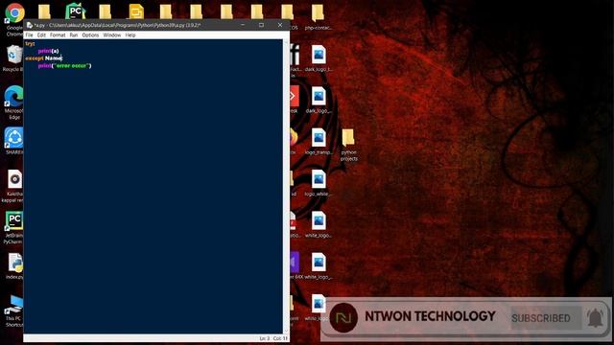Maximize the IDLE a.py window
The image size is (614, 345).
click(261, 25)
